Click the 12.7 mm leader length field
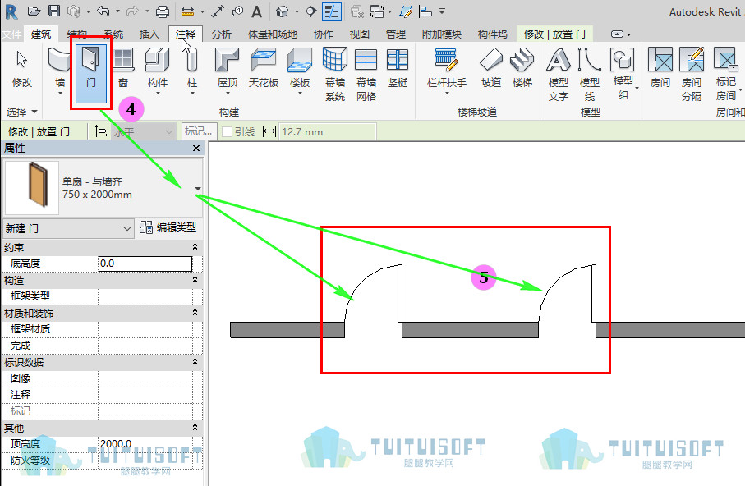745x486 pixels. pos(329,131)
